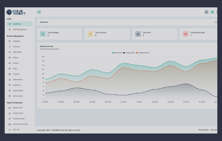The height and width of the screenshot is (141, 222).
Task: Toggle the sidebar hamburger menu button
Action: [39, 12]
